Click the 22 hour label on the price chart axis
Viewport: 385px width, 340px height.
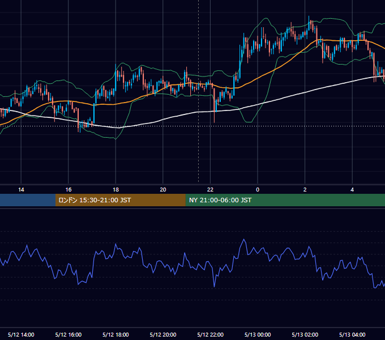pos(210,190)
